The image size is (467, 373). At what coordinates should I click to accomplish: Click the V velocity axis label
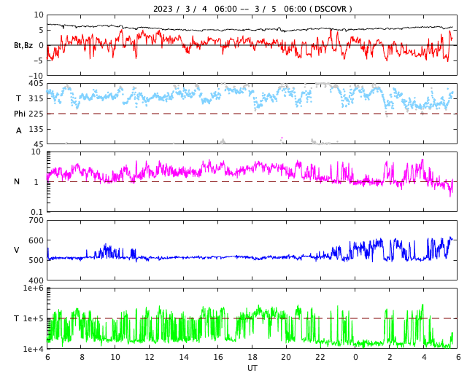pos(17,250)
